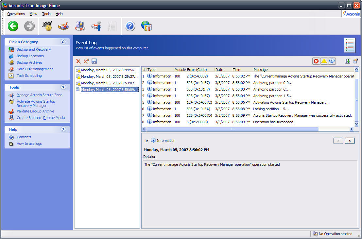The width and height of the screenshot is (362, 239).
Task: Click the globe web update toolbar icon
Action: tap(147, 26)
